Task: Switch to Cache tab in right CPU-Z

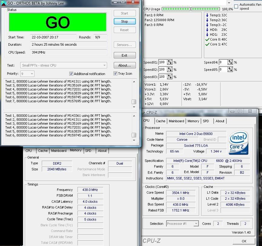Action: (x=160, y=121)
